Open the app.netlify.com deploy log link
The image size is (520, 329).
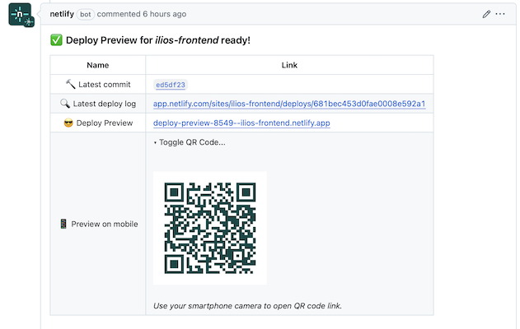tap(289, 104)
